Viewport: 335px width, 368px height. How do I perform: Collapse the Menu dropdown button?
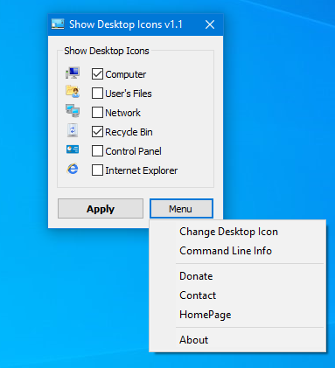181,209
